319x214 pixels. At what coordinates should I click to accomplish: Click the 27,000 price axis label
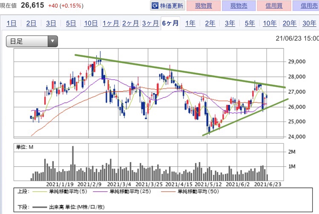pyautogui.click(x=297, y=91)
